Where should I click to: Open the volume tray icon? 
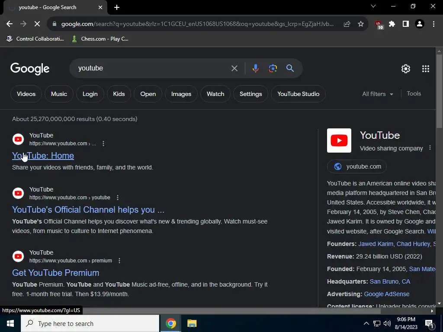387,323
